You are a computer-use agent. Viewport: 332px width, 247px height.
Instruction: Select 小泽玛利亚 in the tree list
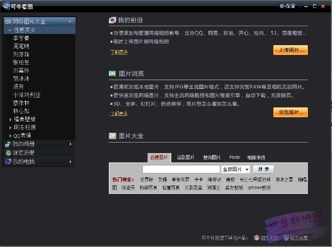27,95
